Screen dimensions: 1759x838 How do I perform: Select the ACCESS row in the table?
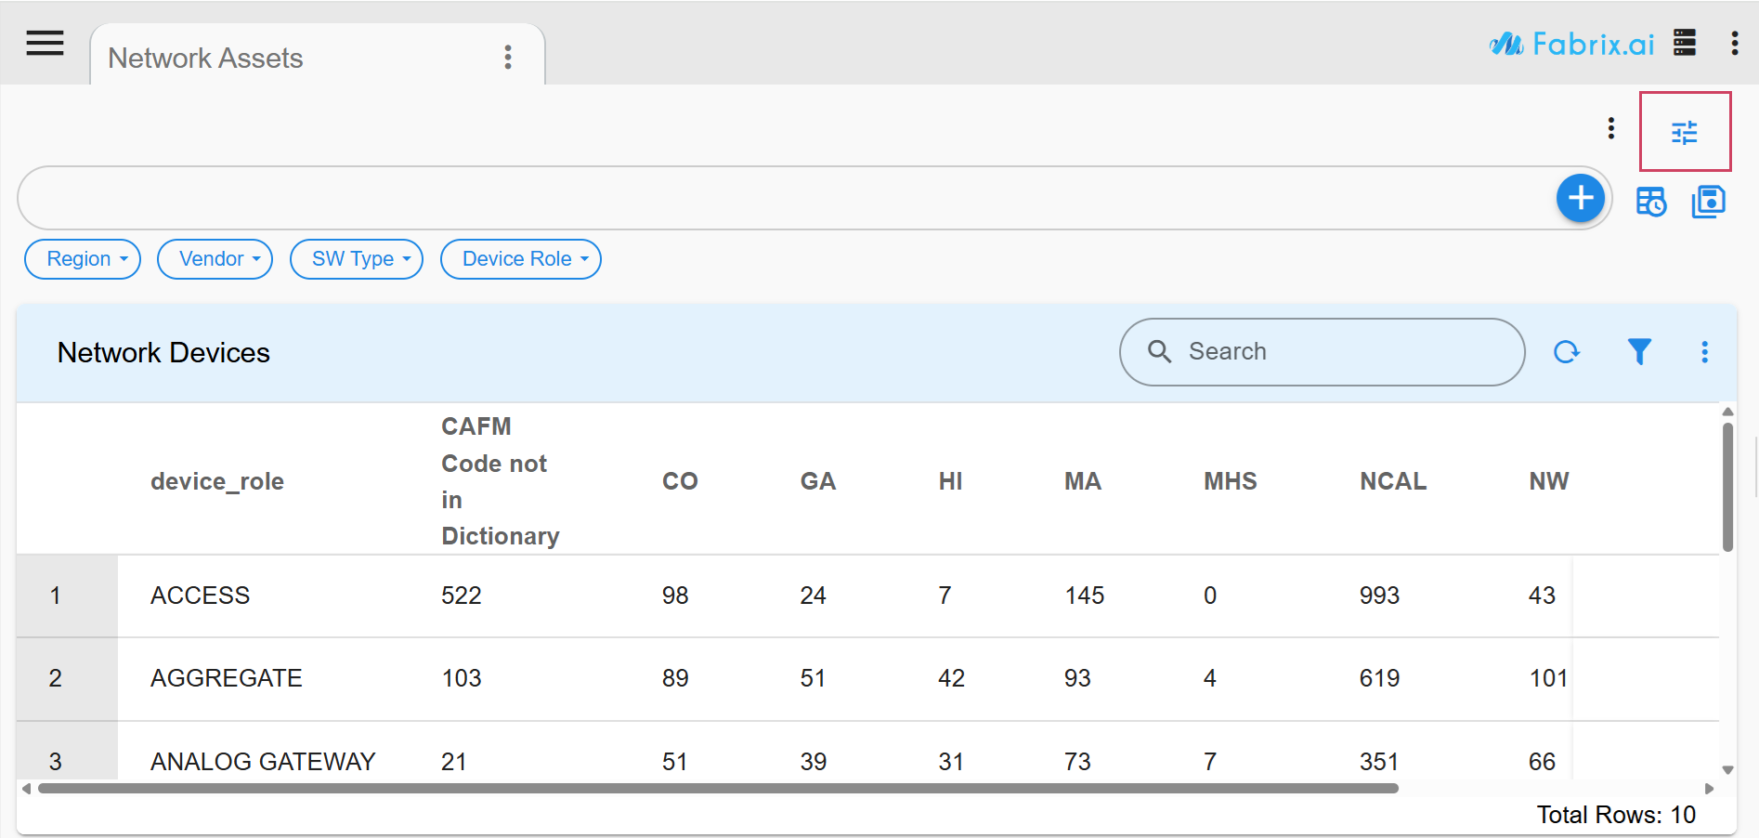coord(201,596)
